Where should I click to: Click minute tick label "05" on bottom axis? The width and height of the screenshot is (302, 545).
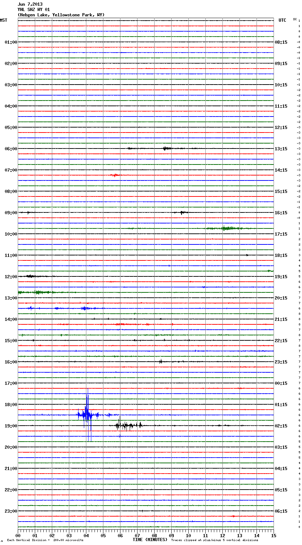coord(103,535)
